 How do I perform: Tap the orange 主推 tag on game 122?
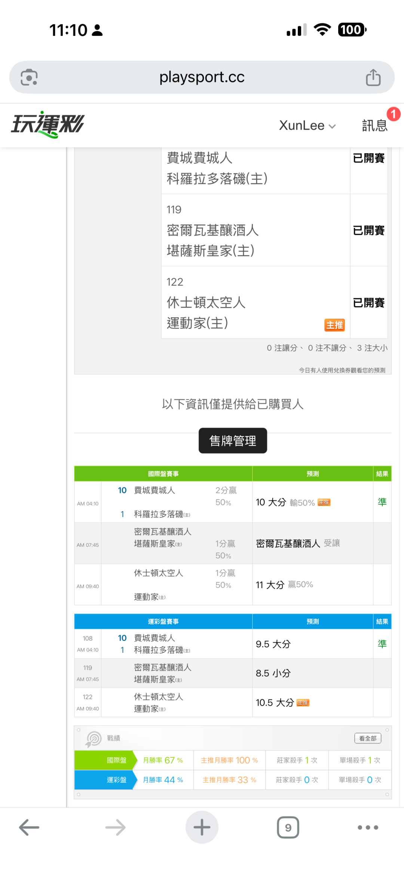334,325
